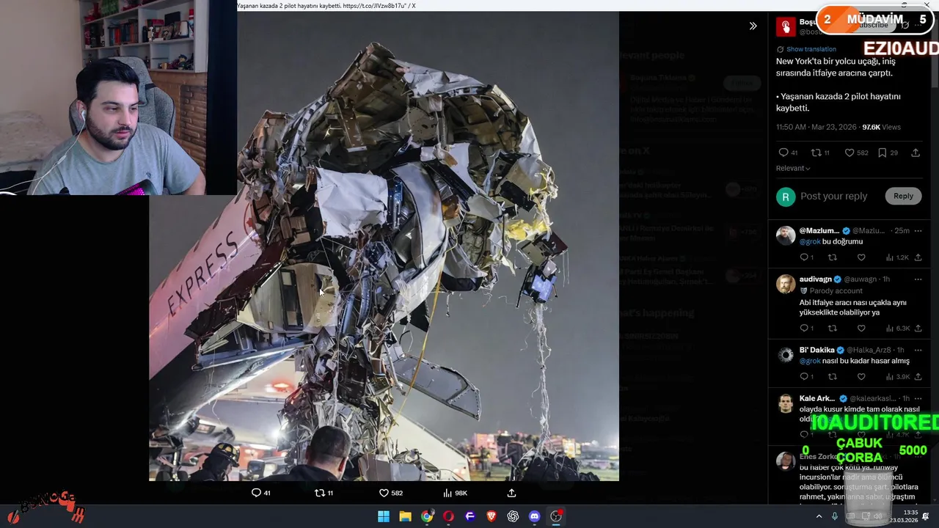Click the @grok mention in Mazlum's reply
Image resolution: width=939 pixels, height=528 pixels.
810,241
